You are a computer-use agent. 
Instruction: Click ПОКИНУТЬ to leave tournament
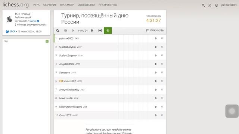coord(155,31)
